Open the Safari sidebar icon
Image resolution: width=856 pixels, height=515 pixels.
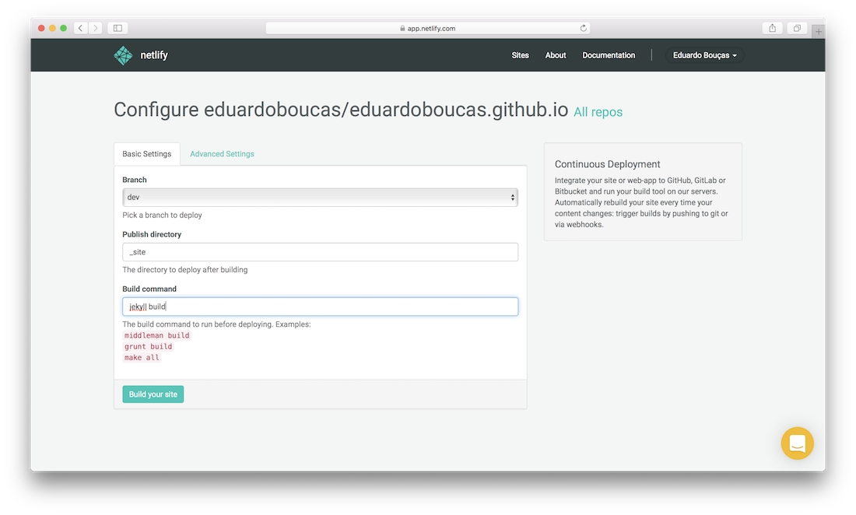pyautogui.click(x=117, y=27)
